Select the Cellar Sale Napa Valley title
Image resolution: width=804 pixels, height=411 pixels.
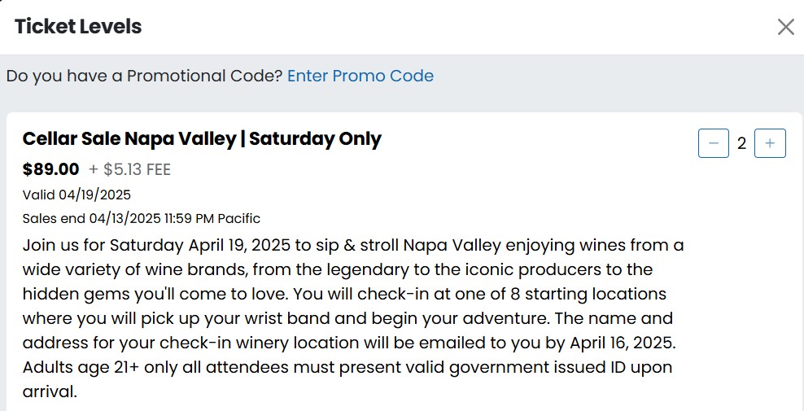(x=202, y=138)
